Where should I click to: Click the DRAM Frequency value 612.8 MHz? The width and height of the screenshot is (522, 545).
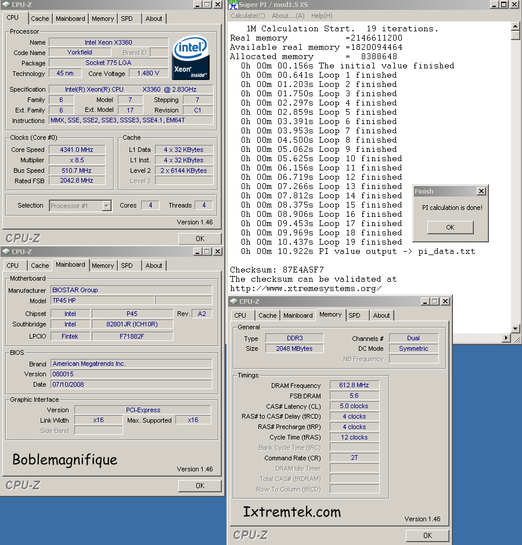(x=354, y=385)
